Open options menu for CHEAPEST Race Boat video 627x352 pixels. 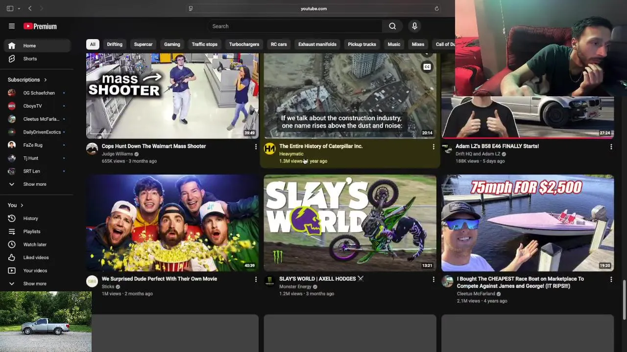click(x=611, y=279)
